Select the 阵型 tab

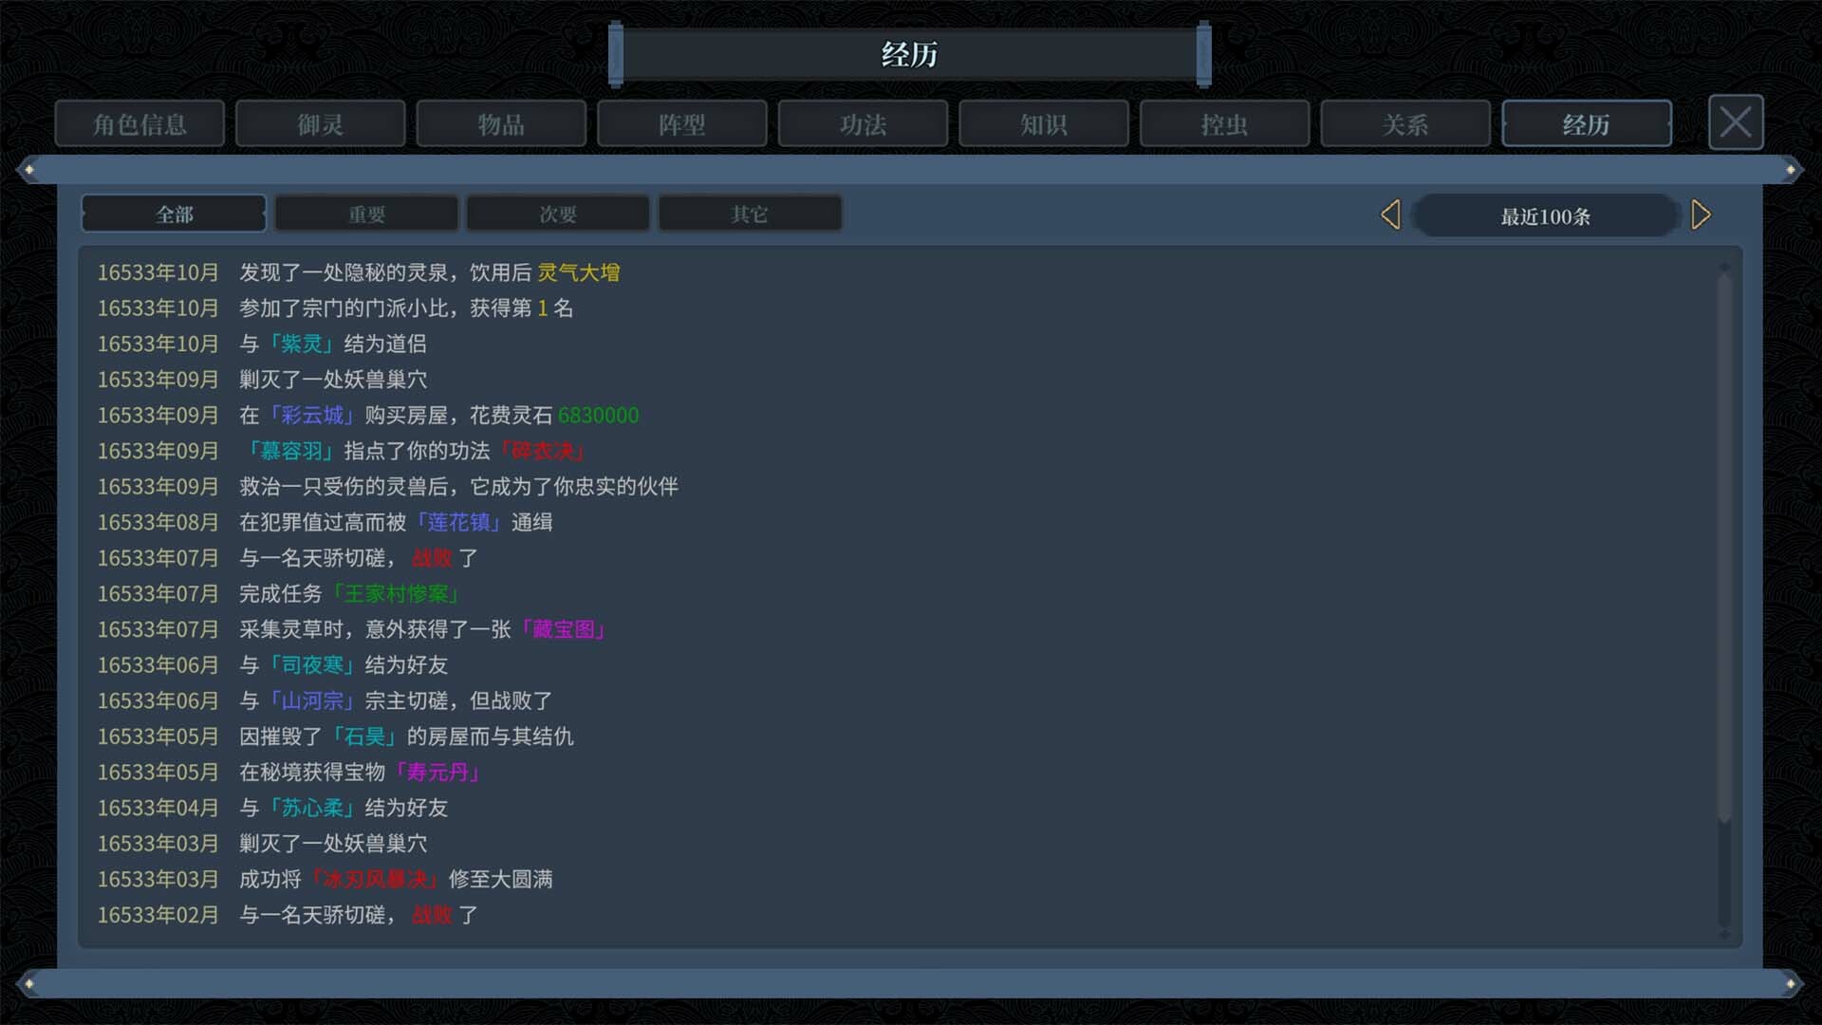(x=682, y=124)
